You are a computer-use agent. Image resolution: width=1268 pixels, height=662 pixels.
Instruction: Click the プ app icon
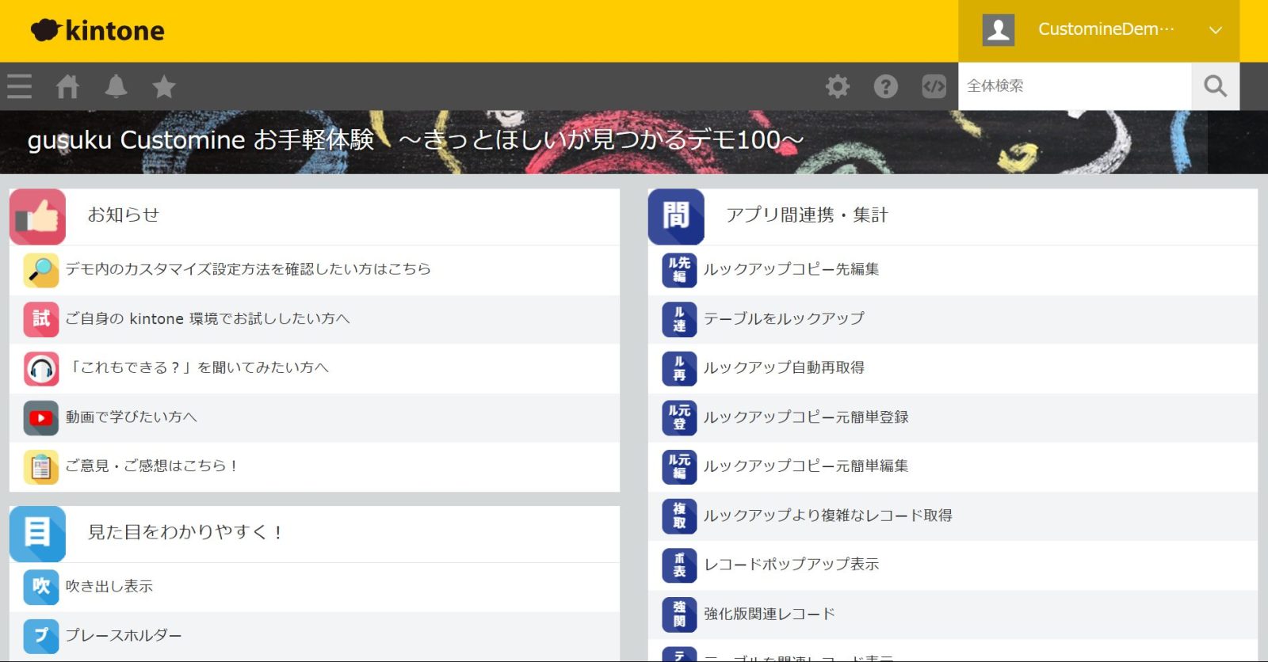pyautogui.click(x=41, y=636)
